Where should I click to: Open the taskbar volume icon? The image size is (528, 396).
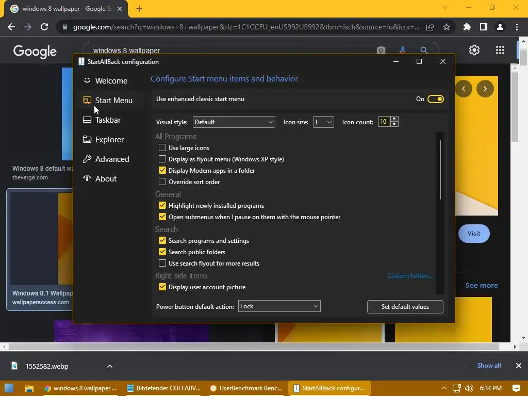469,388
